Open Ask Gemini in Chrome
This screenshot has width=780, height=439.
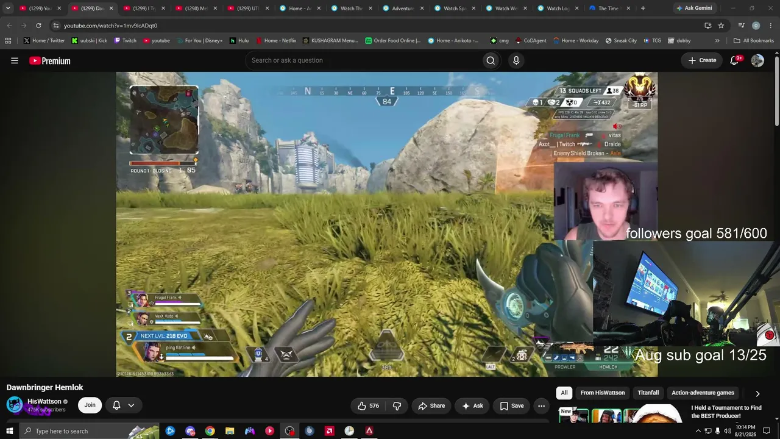tap(694, 8)
